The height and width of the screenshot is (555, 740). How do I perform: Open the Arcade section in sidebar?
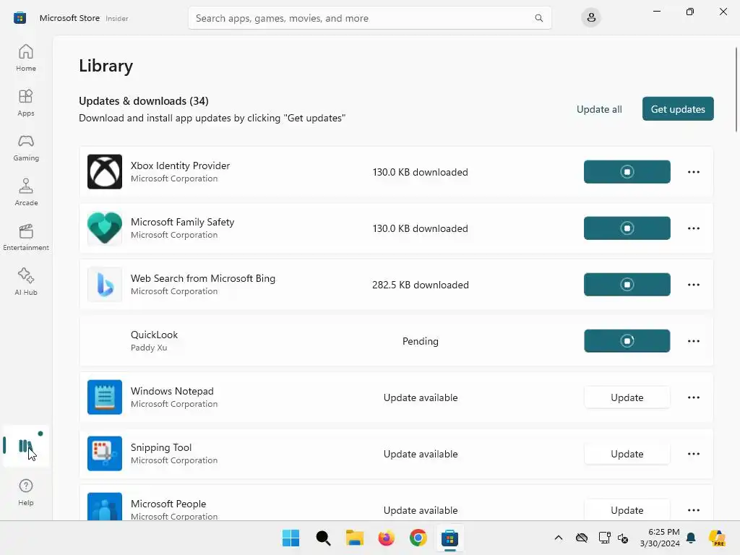(26, 192)
